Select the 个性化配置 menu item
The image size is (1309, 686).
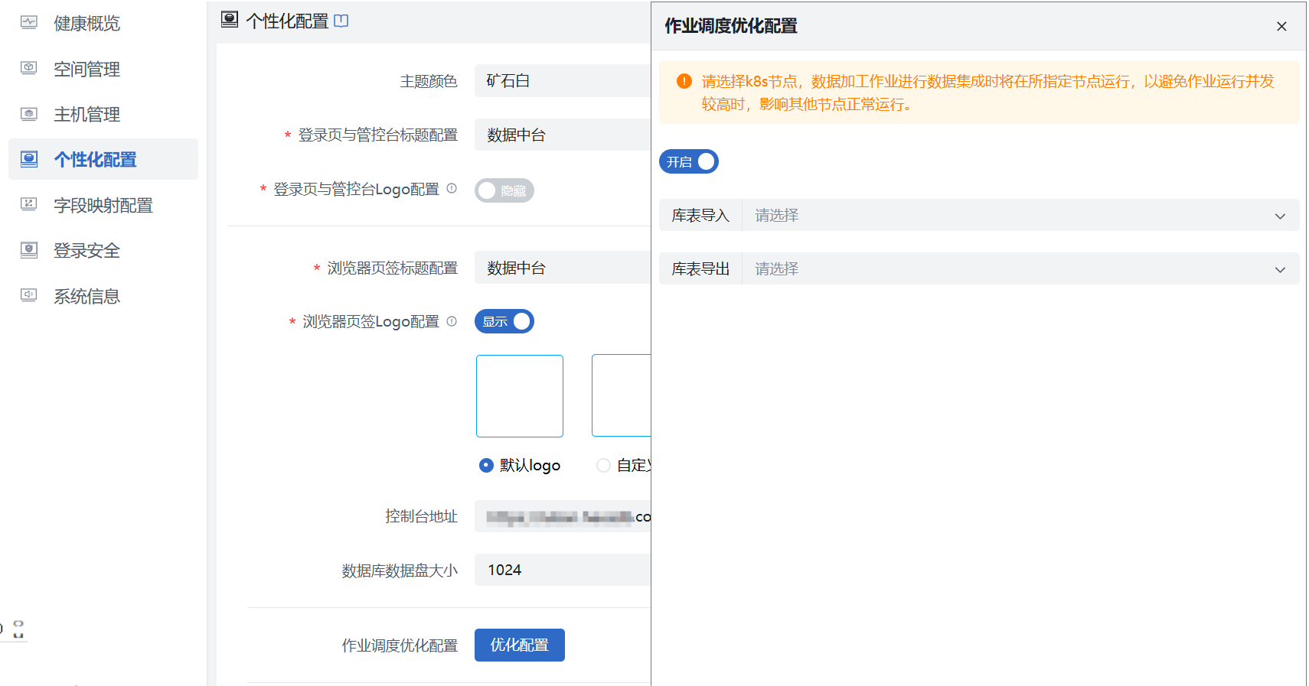(x=103, y=159)
